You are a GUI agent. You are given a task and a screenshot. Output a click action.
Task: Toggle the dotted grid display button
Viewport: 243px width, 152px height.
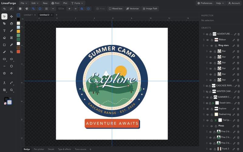(x=46, y=9)
